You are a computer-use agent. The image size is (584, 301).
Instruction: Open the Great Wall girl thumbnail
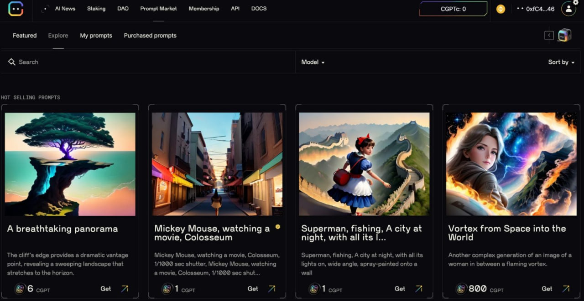tap(364, 164)
